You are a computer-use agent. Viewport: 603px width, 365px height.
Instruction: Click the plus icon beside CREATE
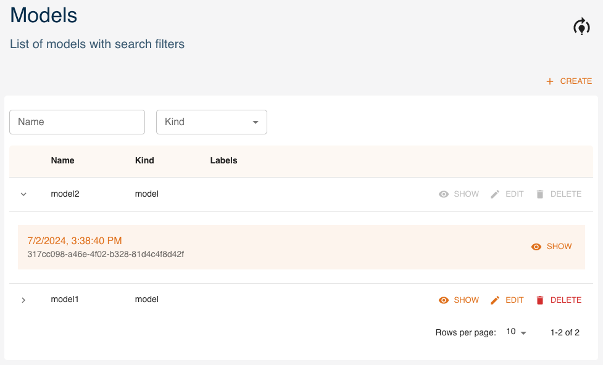pyautogui.click(x=550, y=81)
